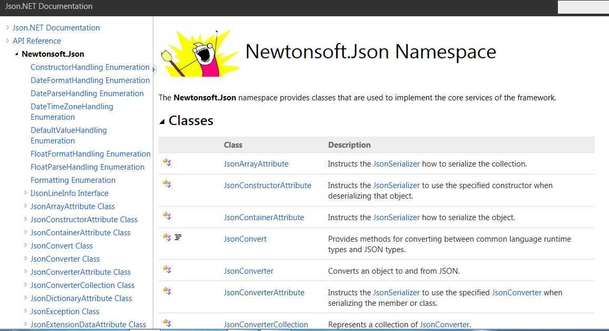Screen dimensions: 609x331
Task: Expand the JsonConverterCollection Class node arrow
Action: 26,285
